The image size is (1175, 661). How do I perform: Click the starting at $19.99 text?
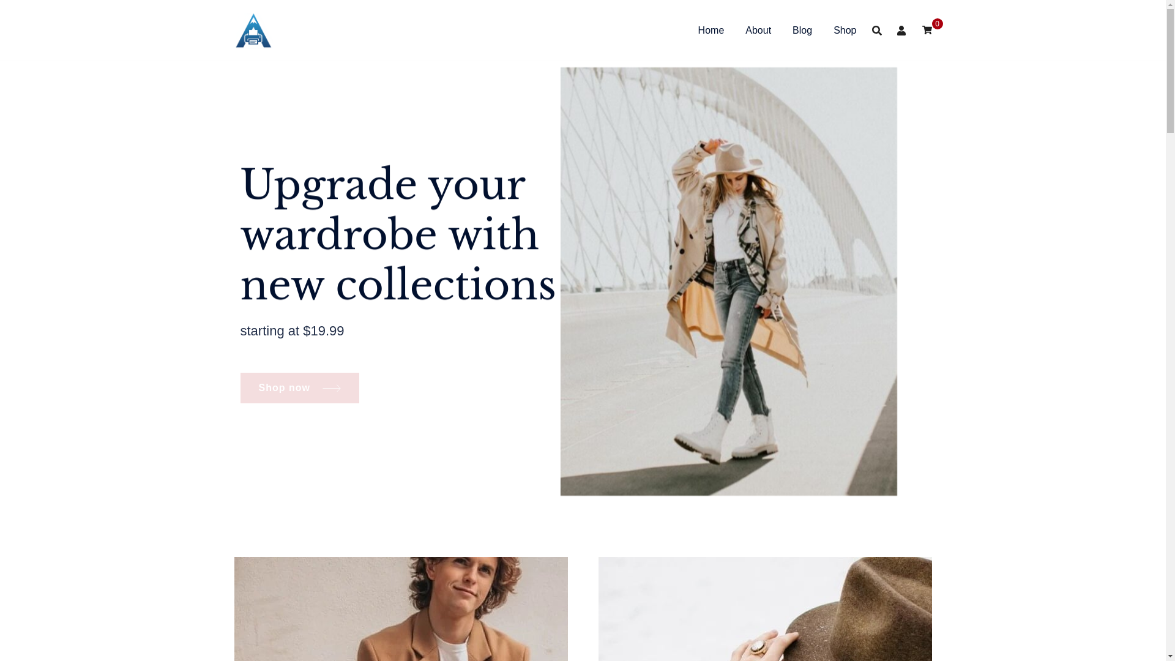292,331
